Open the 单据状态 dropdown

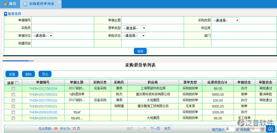click(42, 36)
